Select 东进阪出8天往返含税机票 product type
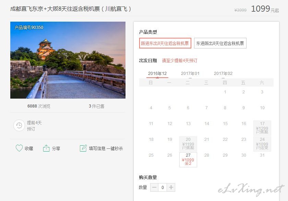288x201 pixels. 220,43
